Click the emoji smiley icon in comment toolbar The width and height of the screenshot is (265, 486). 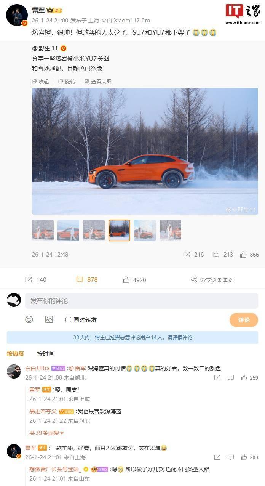pos(29,319)
